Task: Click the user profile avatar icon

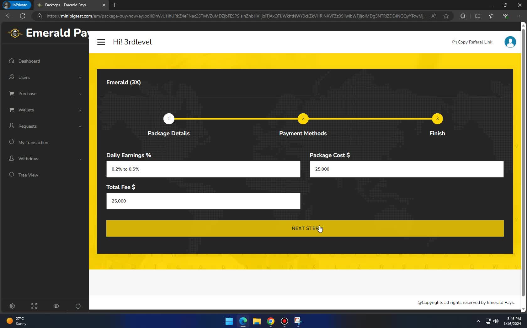Action: tap(510, 42)
